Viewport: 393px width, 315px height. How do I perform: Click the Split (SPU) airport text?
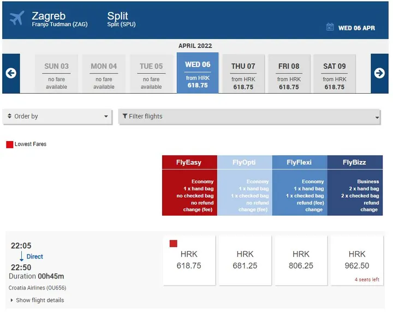pyautogui.click(x=121, y=25)
